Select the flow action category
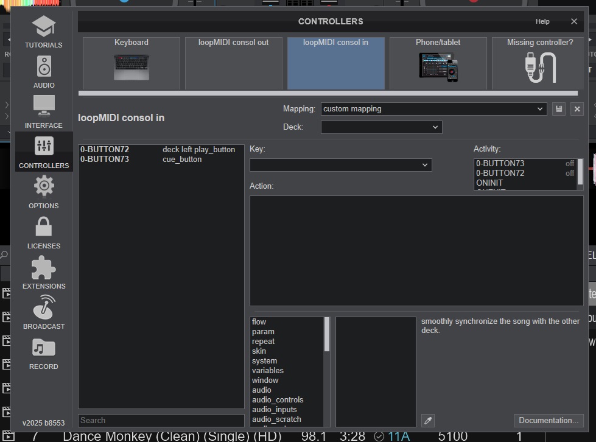The height and width of the screenshot is (442, 596). [287, 322]
